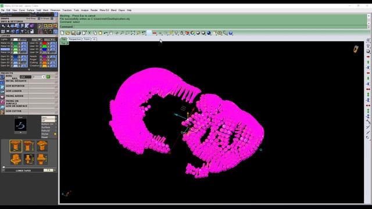Click the blue shaded sphere icon
372x209 pixels.
[209, 33]
